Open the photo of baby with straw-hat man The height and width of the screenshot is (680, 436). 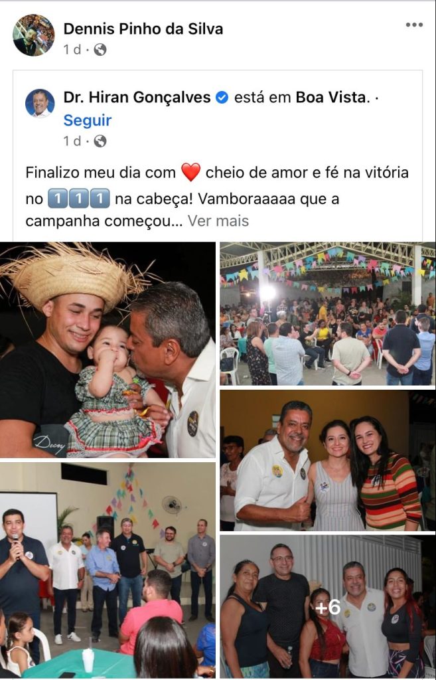pos(108,350)
